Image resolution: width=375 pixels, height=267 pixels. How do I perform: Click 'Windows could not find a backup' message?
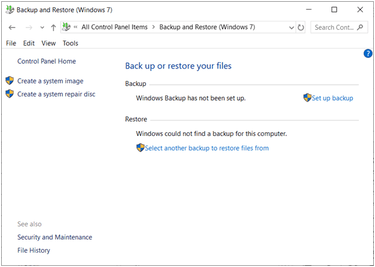(x=211, y=133)
